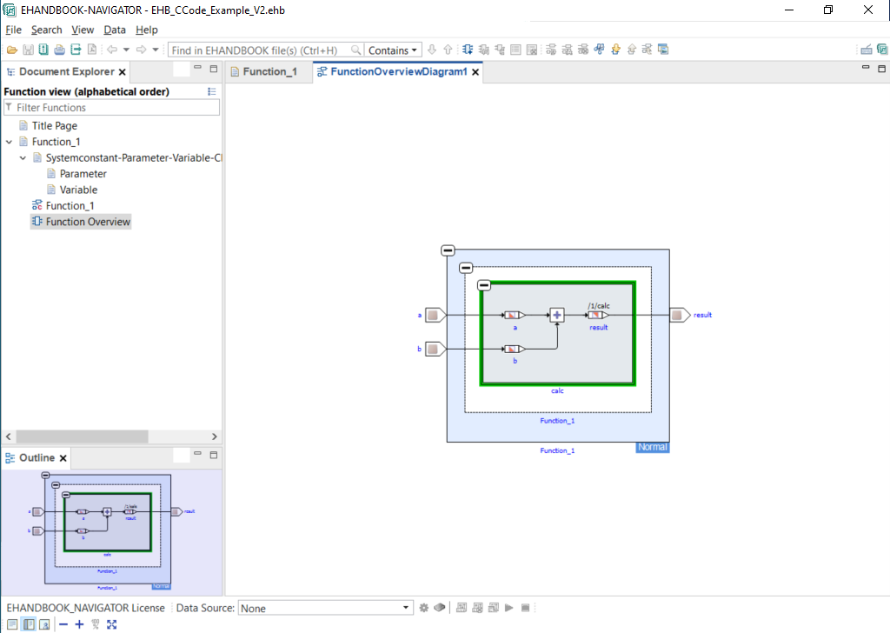The image size is (890, 633).
Task: Collapse the outermost Function_1 diagram block
Action: 448,250
